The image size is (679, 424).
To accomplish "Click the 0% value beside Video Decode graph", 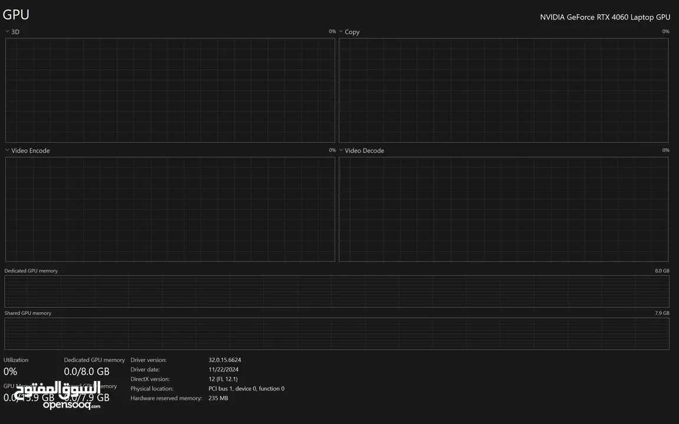I will (665, 150).
